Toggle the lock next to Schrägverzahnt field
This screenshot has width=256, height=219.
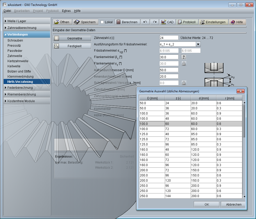[184, 83]
